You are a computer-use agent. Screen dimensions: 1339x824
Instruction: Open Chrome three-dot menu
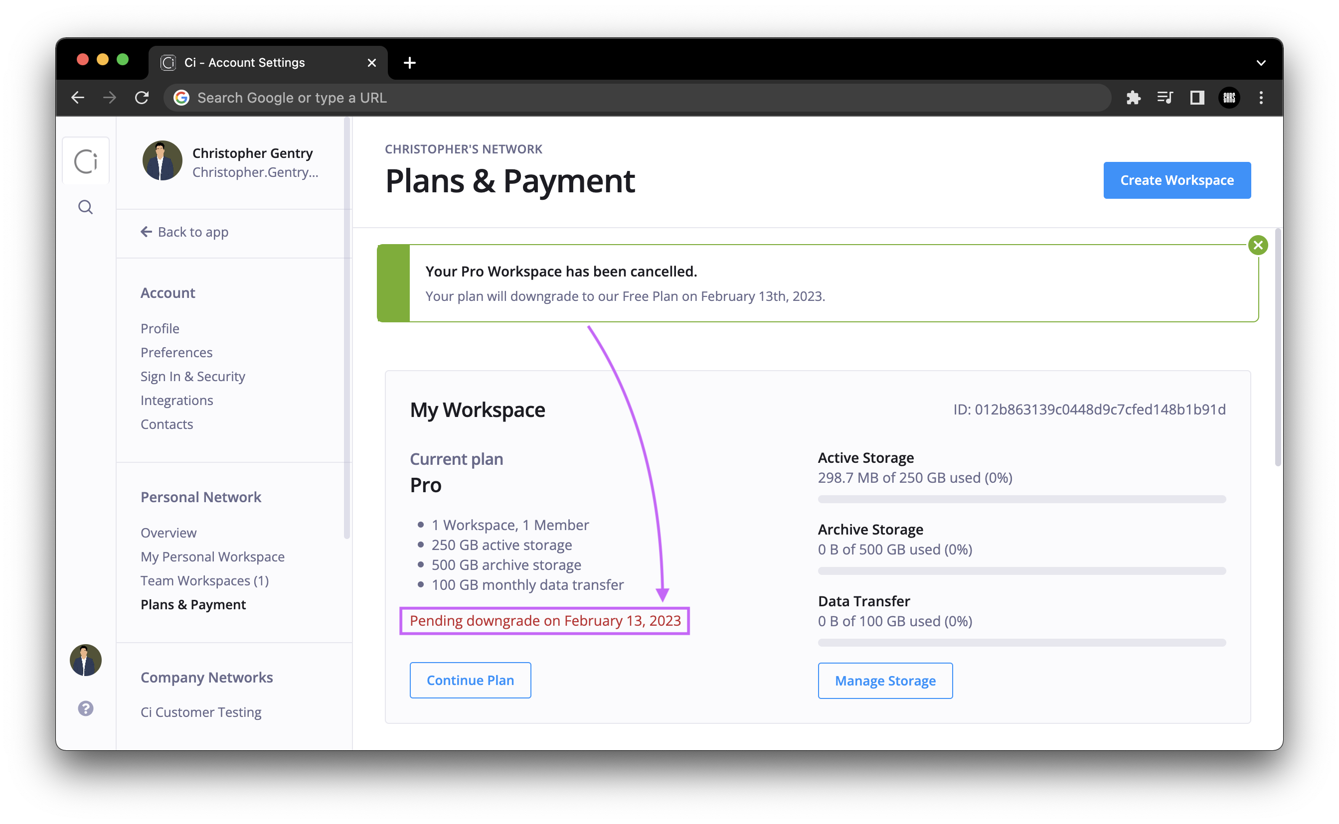(x=1261, y=98)
